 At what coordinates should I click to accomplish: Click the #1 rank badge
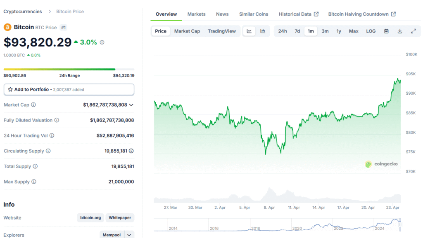pos(63,28)
